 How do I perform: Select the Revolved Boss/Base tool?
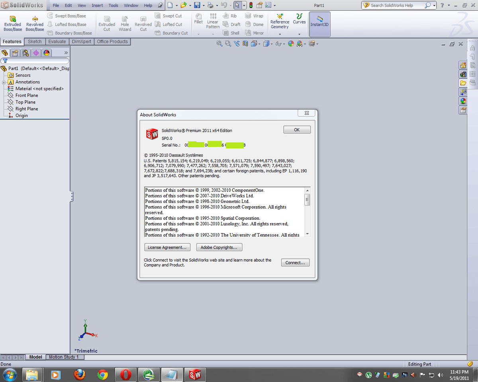point(35,23)
